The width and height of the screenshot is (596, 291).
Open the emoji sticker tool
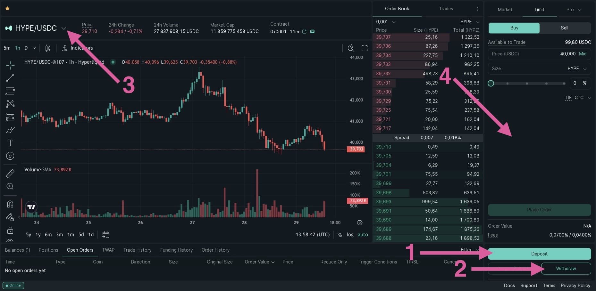10,156
